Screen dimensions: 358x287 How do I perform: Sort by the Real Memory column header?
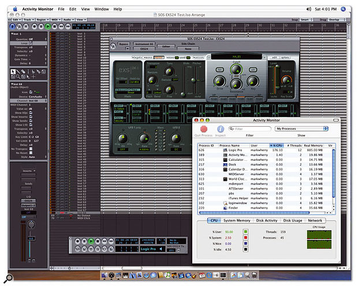tap(313, 145)
